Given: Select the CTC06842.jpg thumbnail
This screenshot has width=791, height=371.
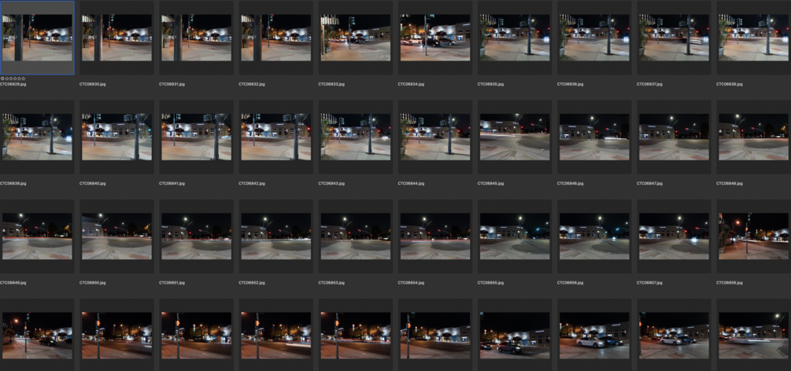Looking at the screenshot, I should (x=276, y=137).
